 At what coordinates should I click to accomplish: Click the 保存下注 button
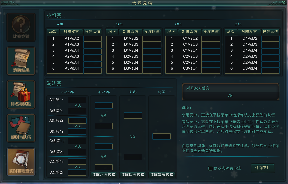(x=263, y=168)
